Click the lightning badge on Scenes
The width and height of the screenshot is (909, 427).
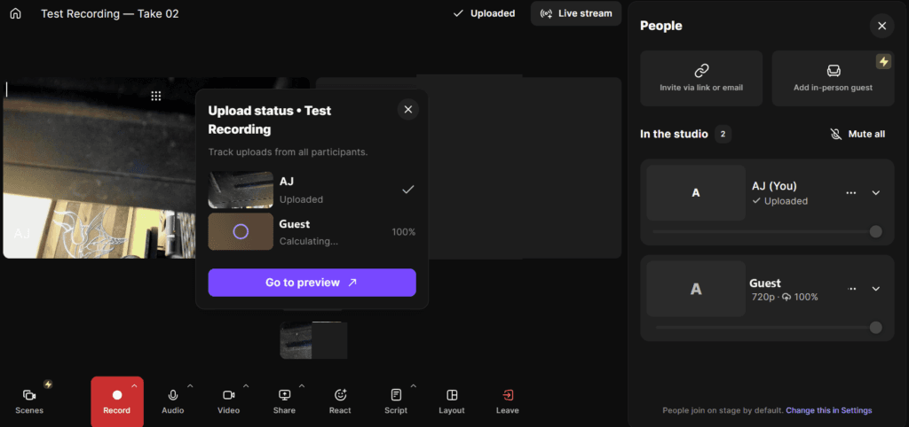48,384
